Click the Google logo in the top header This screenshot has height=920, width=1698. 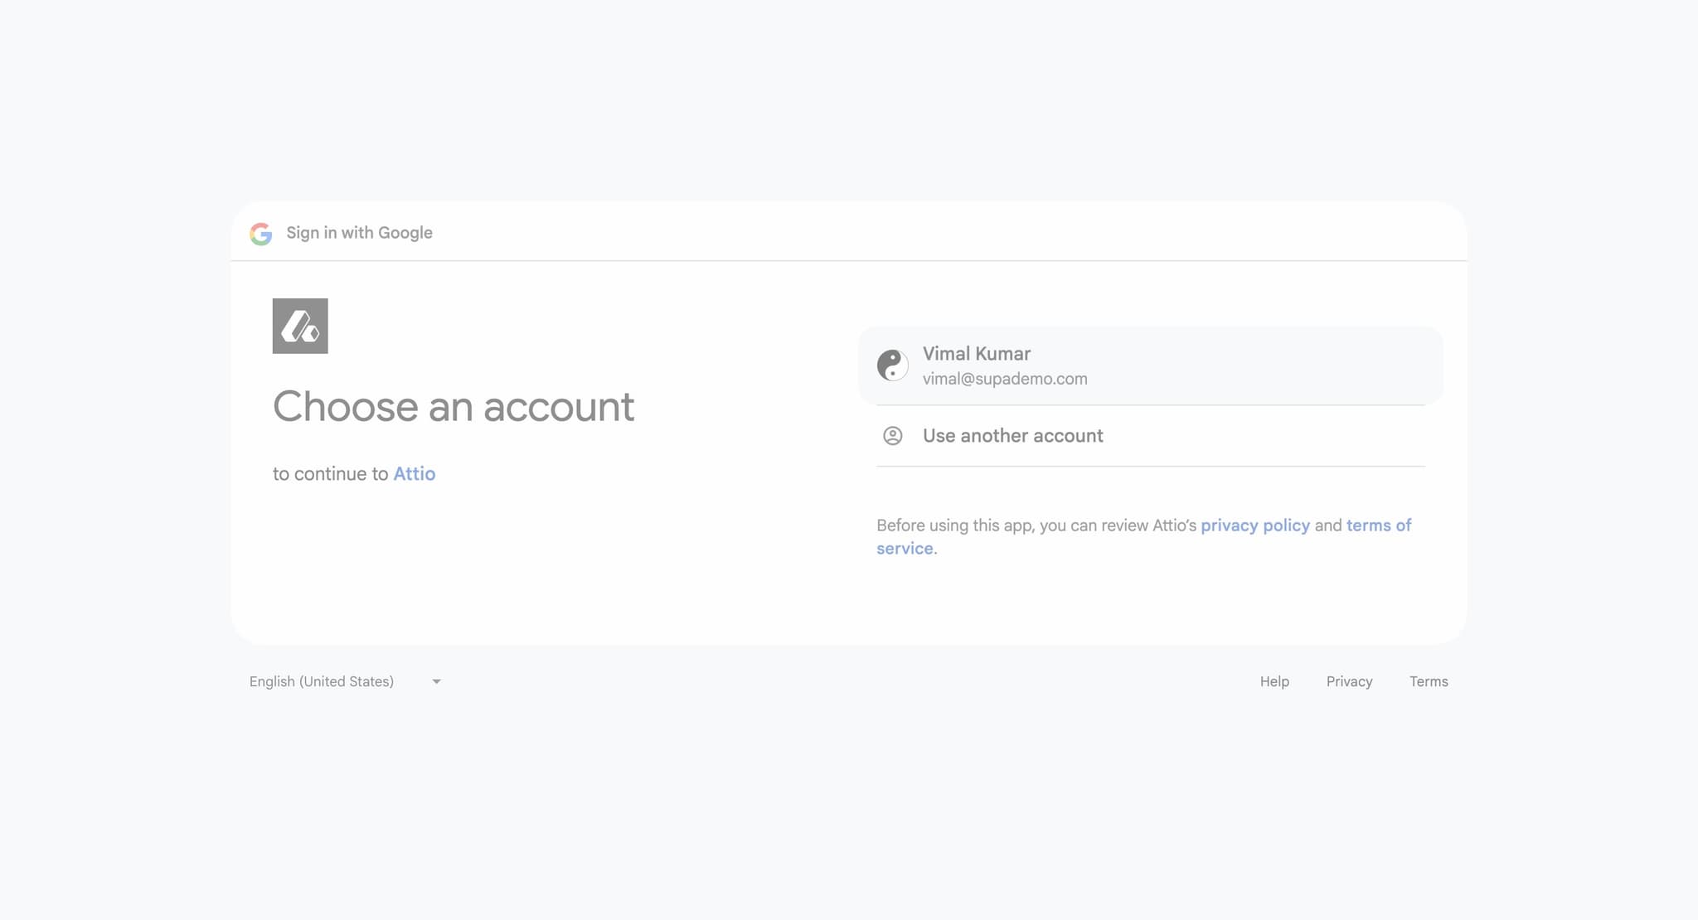point(261,233)
